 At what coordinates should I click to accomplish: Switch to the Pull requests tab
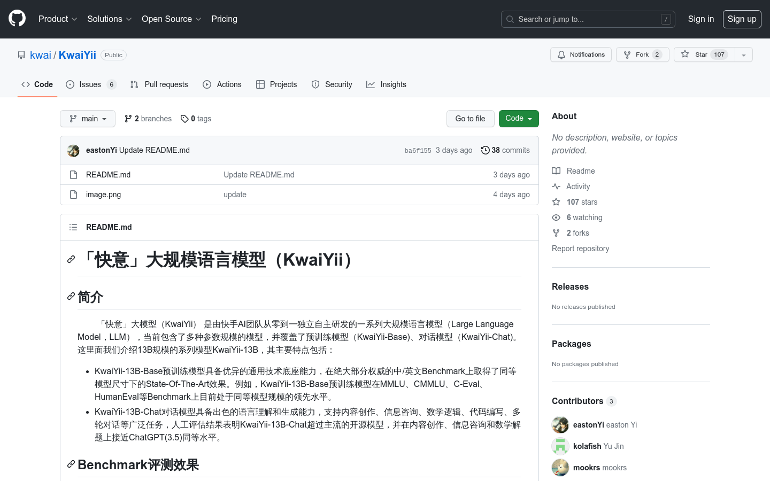pyautogui.click(x=159, y=84)
